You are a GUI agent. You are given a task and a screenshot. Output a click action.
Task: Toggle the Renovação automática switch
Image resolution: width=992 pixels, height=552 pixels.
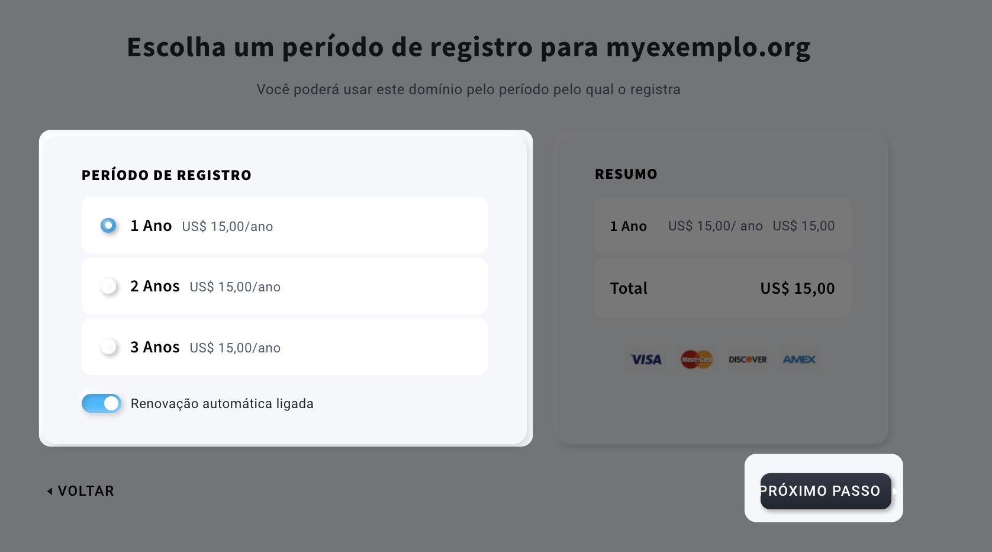click(x=101, y=403)
